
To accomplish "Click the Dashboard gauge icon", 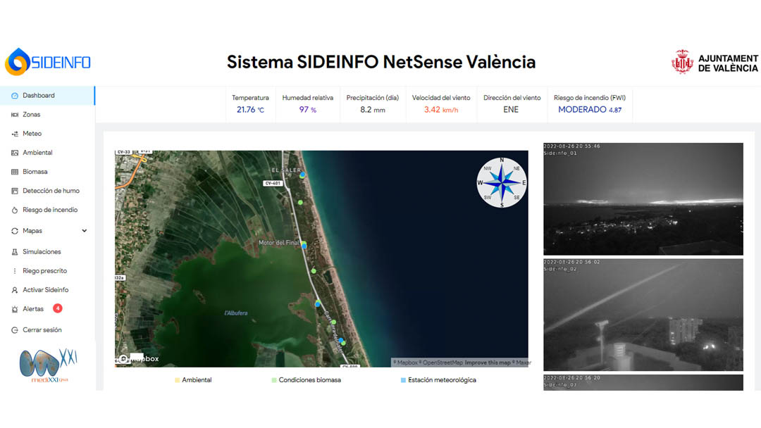I will (x=15, y=96).
